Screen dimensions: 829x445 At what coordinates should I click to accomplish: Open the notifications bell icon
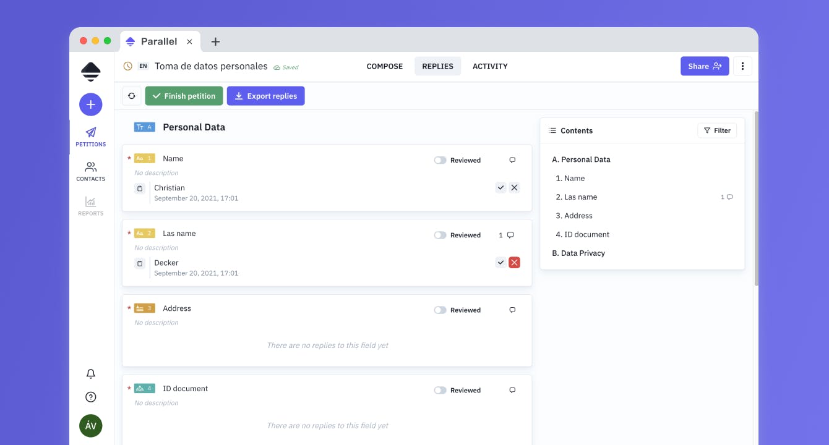[91, 374]
